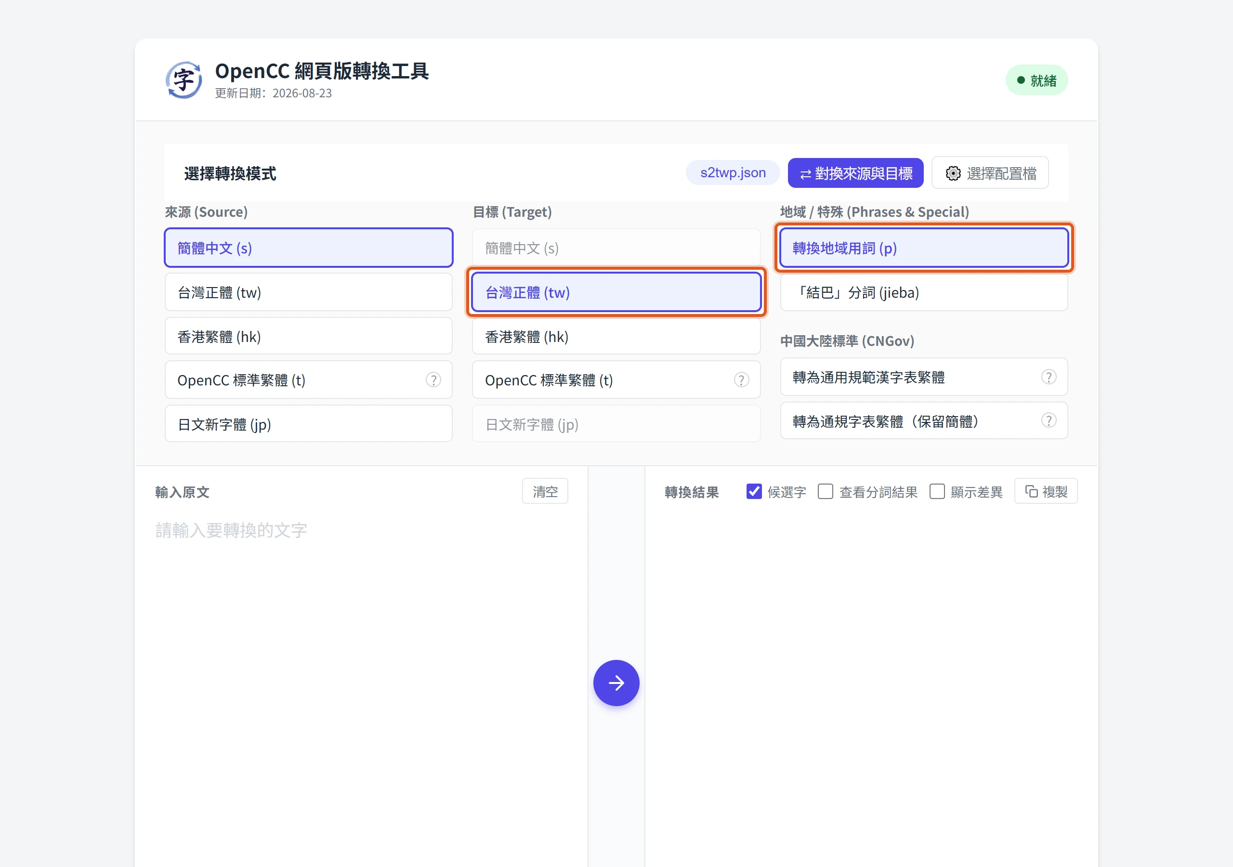Screen dimensions: 1233x867
Task: Toggle the 候選字 checkbox
Action: tap(754, 491)
